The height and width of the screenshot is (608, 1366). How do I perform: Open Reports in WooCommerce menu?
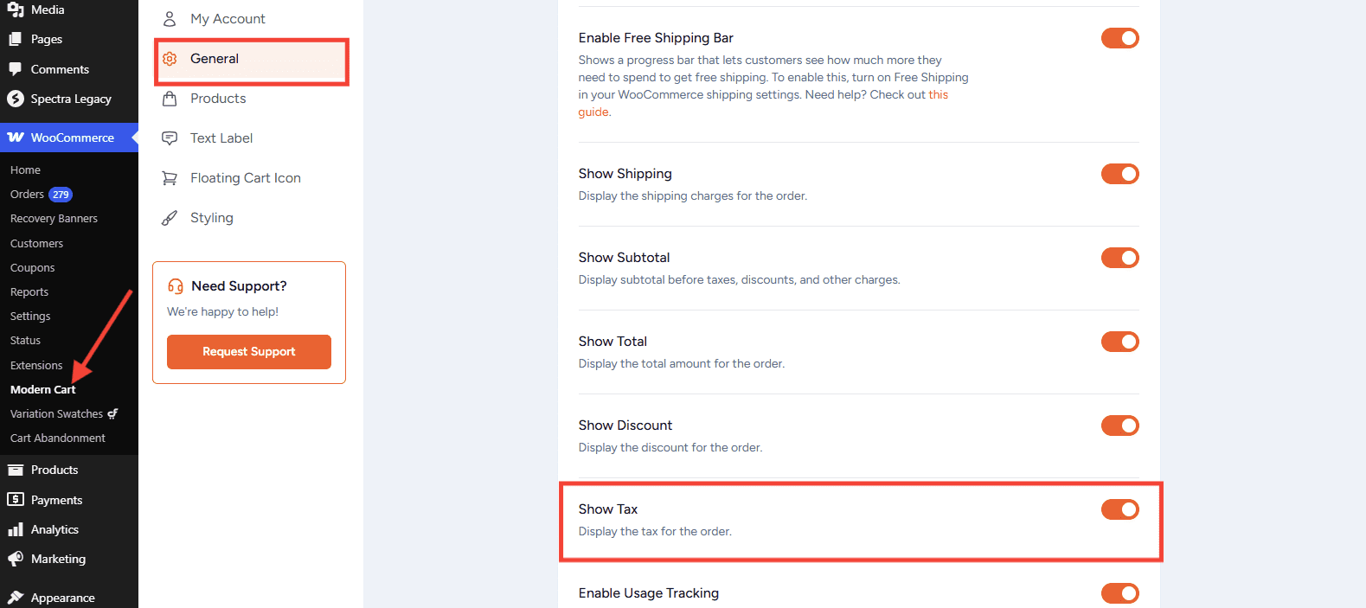pos(29,292)
